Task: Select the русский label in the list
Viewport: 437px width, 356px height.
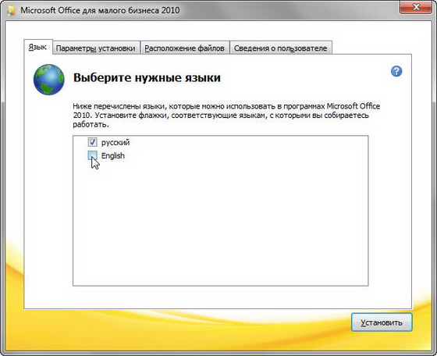Action: tap(115, 142)
